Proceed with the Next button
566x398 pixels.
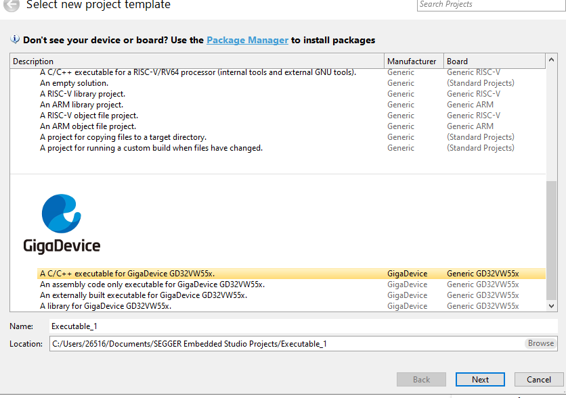[x=480, y=380]
